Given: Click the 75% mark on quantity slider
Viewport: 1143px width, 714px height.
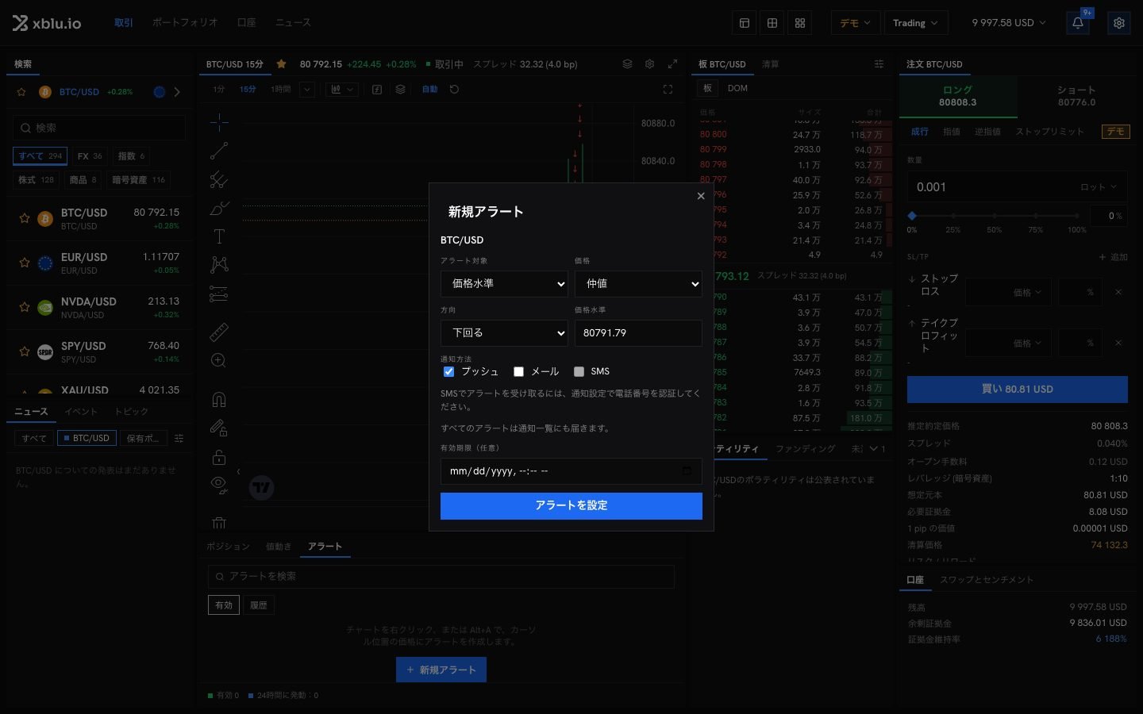Looking at the screenshot, I should 1035,216.
